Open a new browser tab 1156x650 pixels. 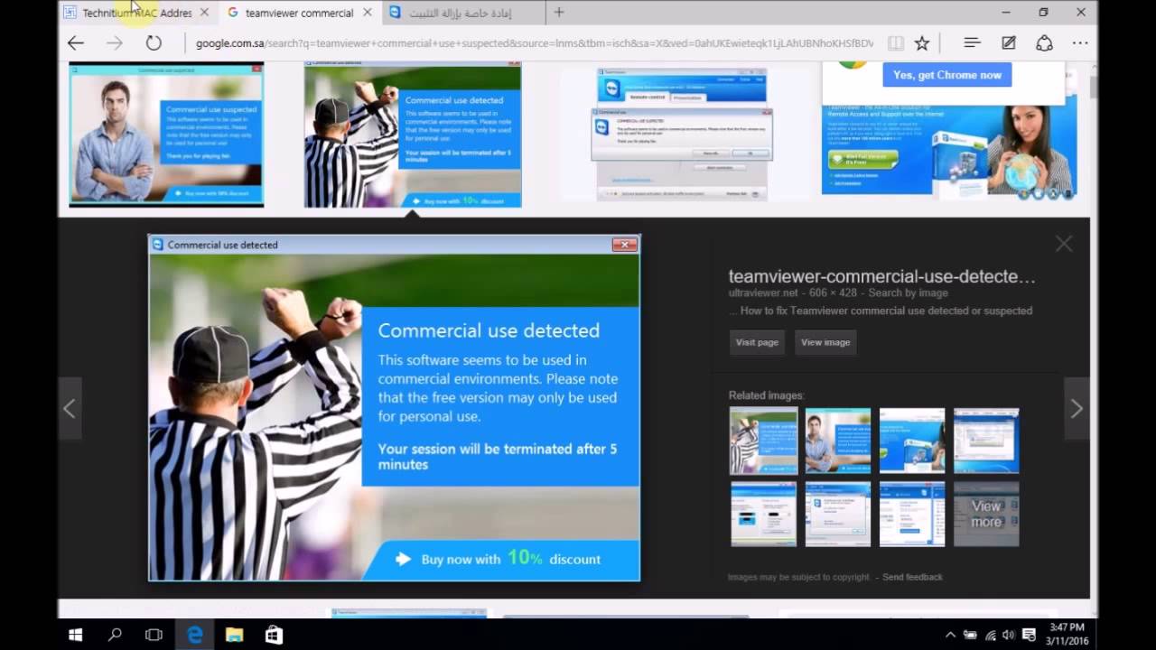[559, 13]
